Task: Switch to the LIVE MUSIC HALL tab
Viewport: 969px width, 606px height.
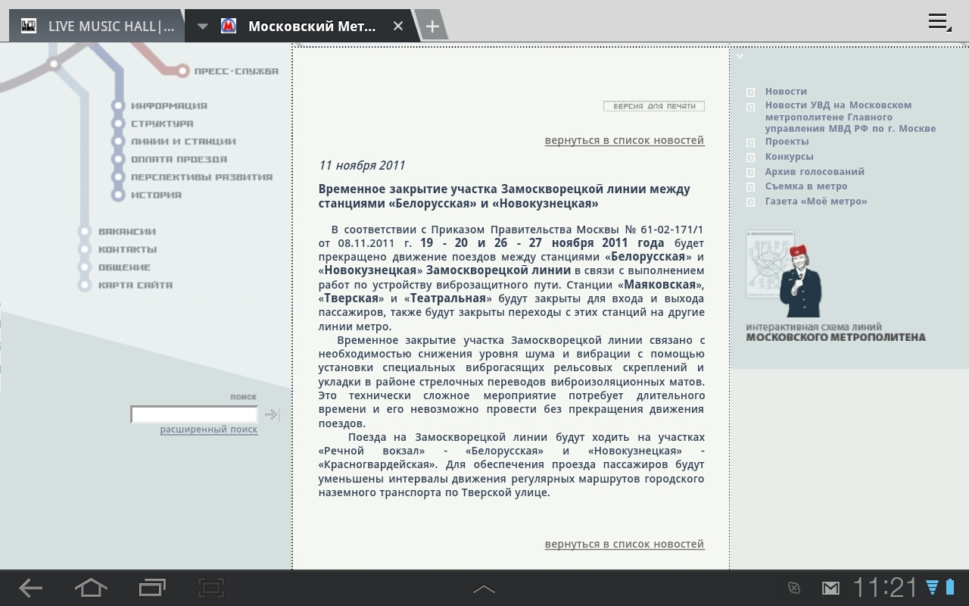Action: pyautogui.click(x=96, y=26)
